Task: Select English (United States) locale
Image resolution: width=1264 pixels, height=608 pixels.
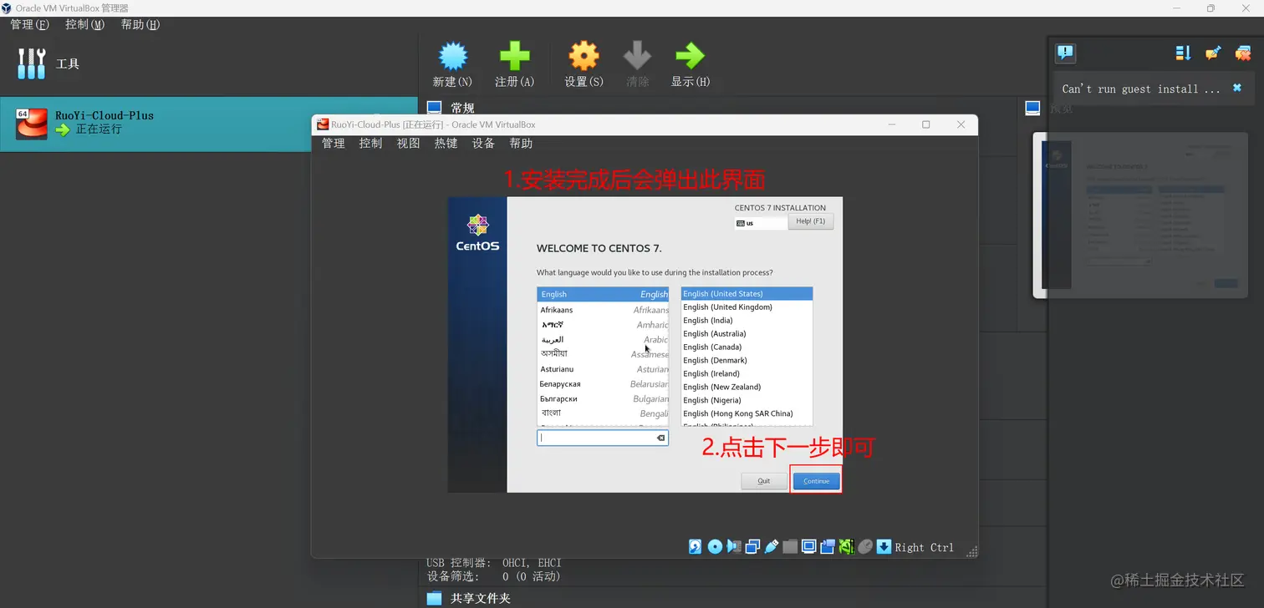Action: pyautogui.click(x=747, y=294)
